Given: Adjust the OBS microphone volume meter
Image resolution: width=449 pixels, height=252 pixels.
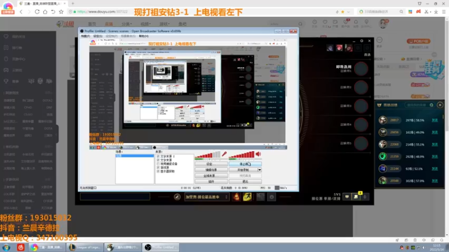Looking at the screenshot, I should pos(208,155).
